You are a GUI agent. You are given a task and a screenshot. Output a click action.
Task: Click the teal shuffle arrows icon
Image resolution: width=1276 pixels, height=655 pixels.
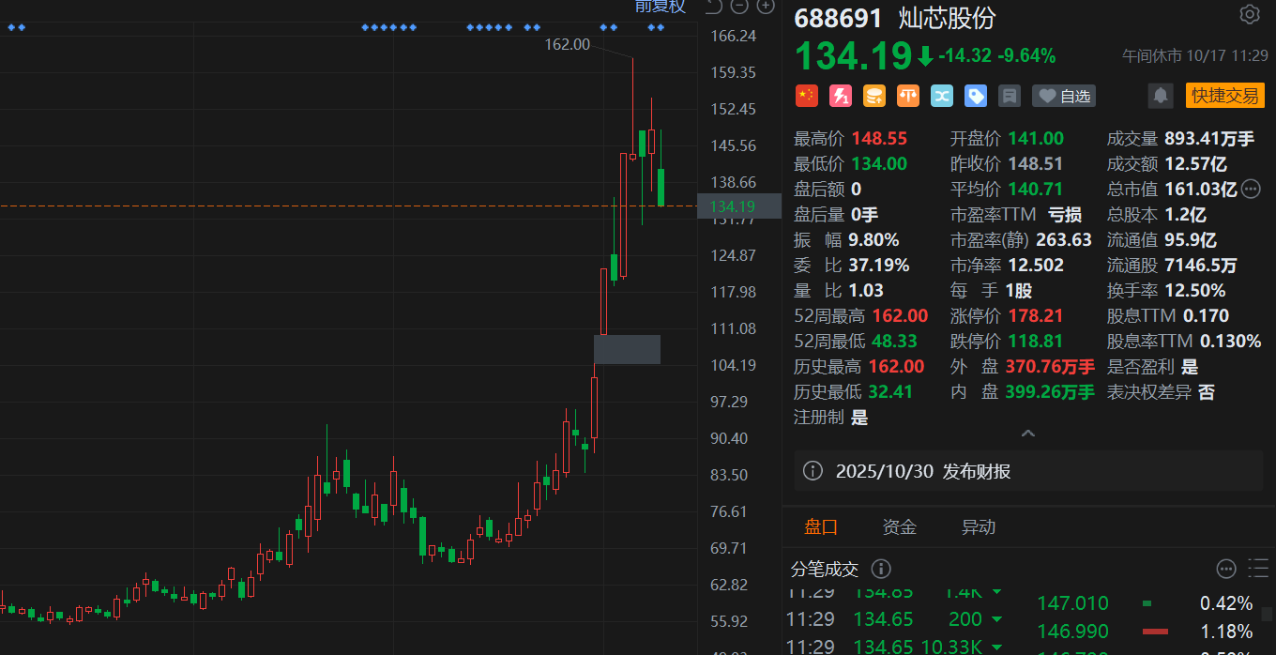tap(942, 96)
